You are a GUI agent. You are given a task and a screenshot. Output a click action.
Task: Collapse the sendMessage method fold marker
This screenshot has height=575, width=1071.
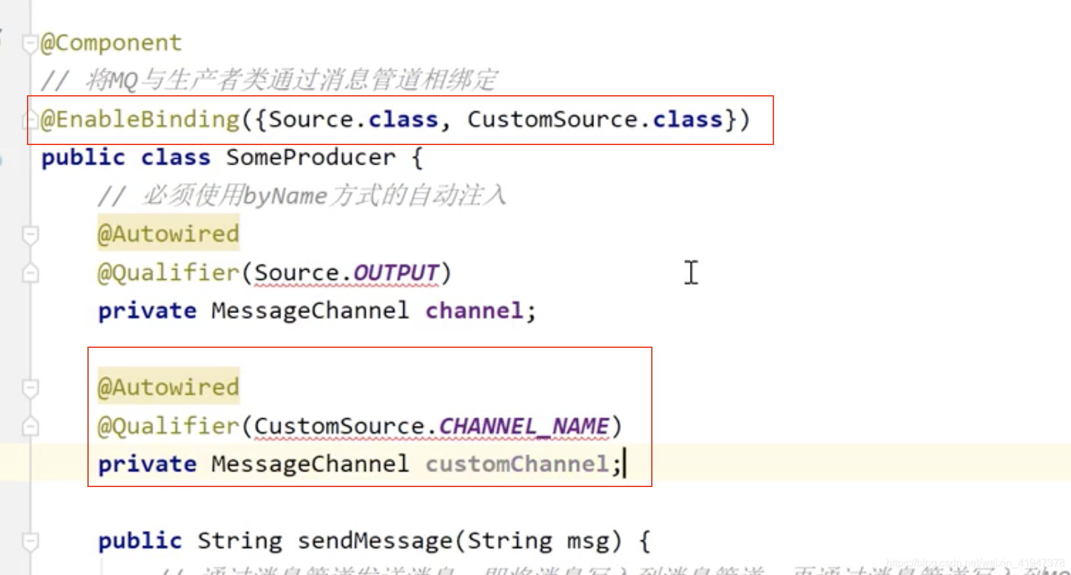(30, 542)
